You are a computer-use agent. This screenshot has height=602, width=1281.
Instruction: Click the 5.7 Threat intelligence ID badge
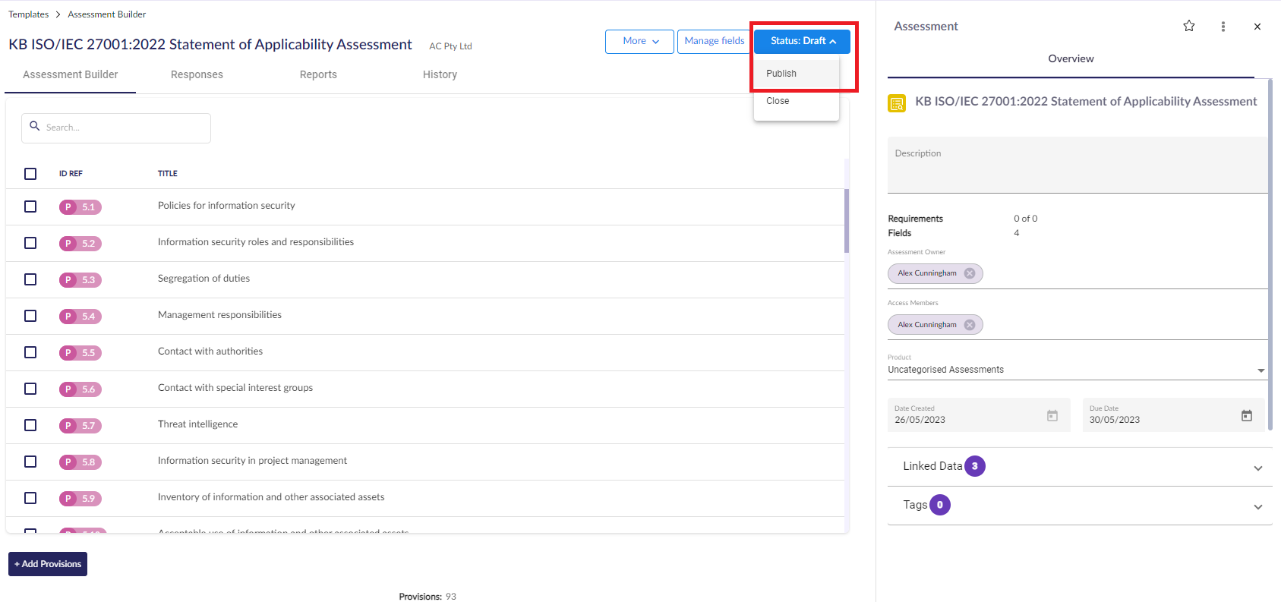pyautogui.click(x=80, y=426)
